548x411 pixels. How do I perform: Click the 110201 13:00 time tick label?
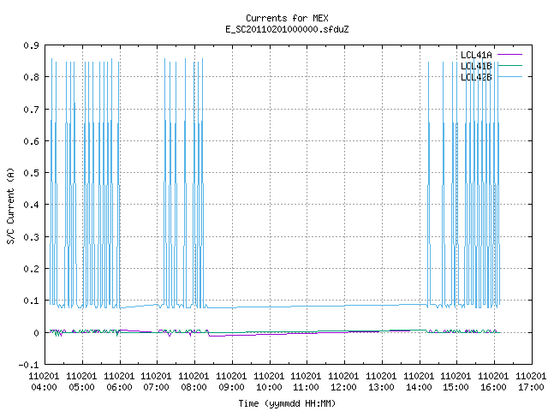(x=381, y=382)
